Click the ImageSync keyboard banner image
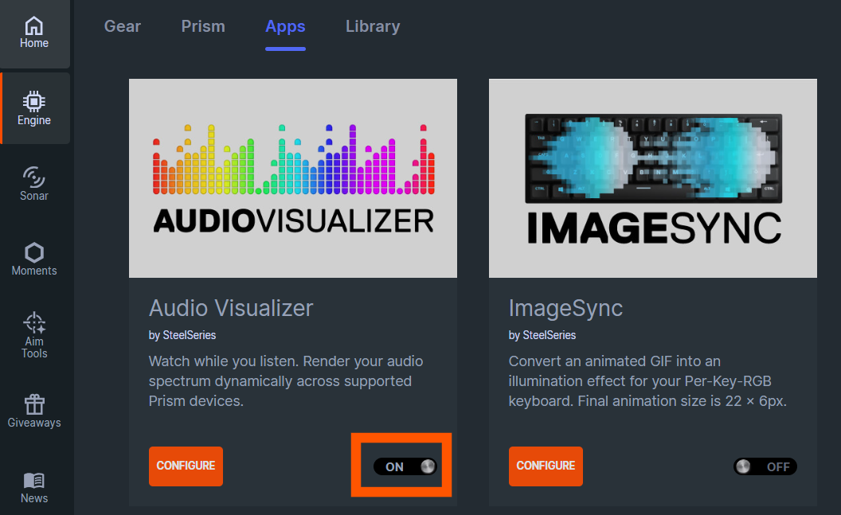 pyautogui.click(x=653, y=178)
